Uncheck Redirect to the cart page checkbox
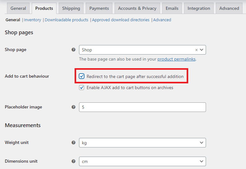The width and height of the screenshot is (246, 169). [82, 76]
